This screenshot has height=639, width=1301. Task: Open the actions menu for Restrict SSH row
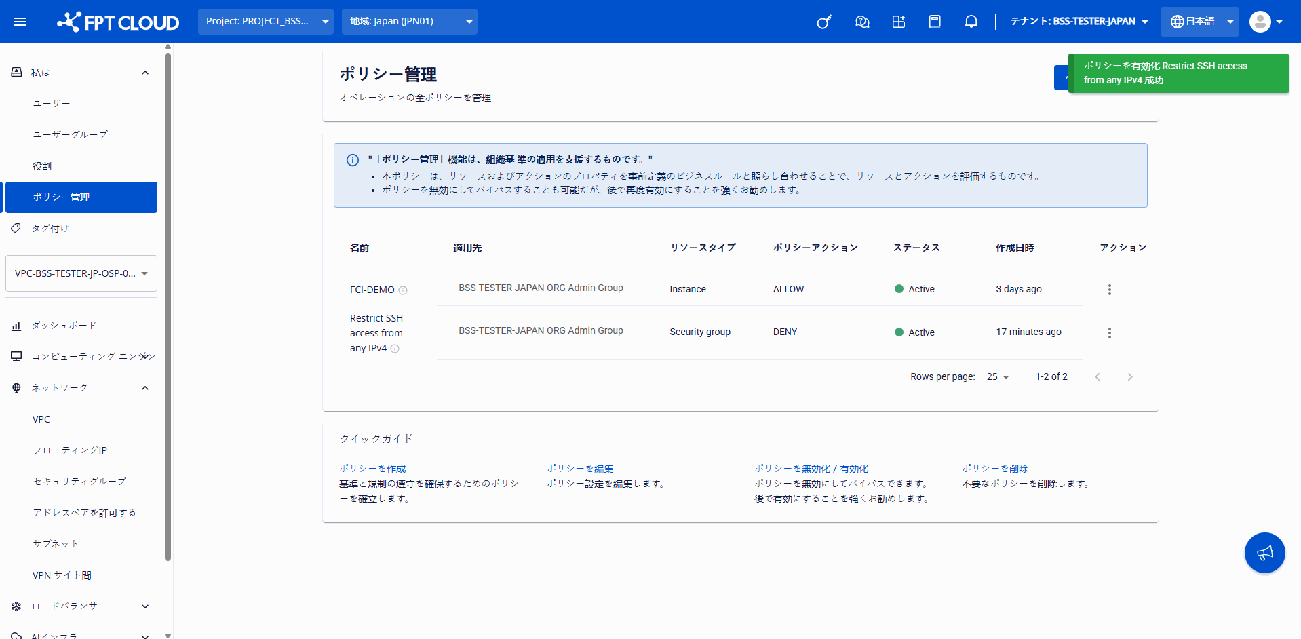pos(1110,333)
